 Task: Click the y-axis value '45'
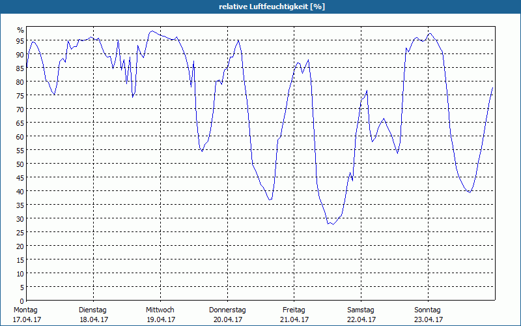(x=20, y=178)
